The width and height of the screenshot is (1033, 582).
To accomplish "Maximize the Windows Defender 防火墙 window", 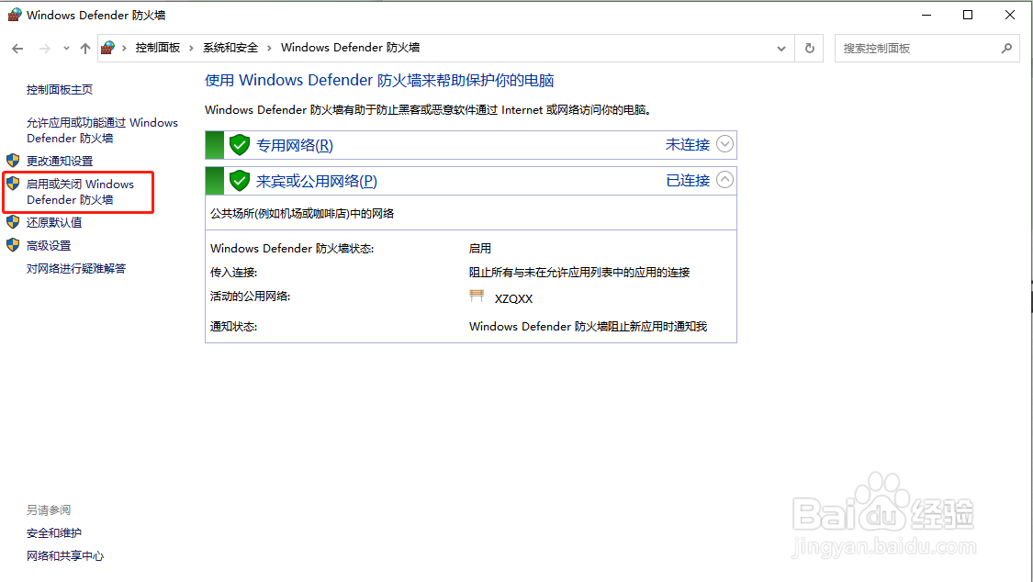I will point(968,15).
